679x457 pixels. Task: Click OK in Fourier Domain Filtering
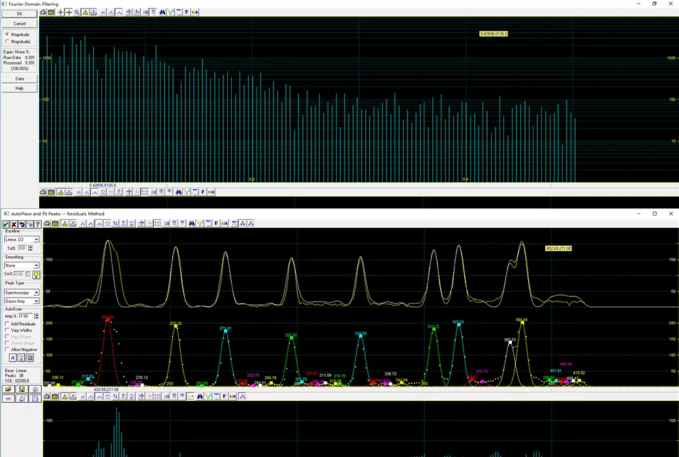pos(20,14)
